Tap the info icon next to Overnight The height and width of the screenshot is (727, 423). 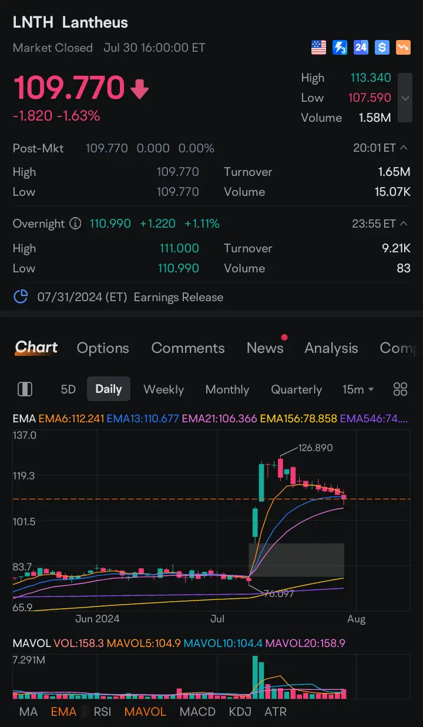[75, 224]
